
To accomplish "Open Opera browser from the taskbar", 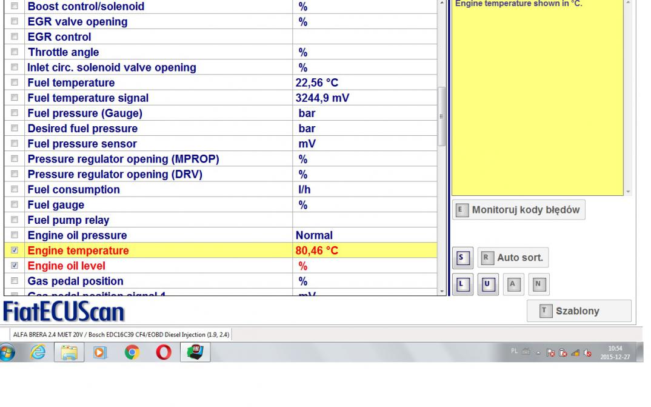I will tap(164, 352).
